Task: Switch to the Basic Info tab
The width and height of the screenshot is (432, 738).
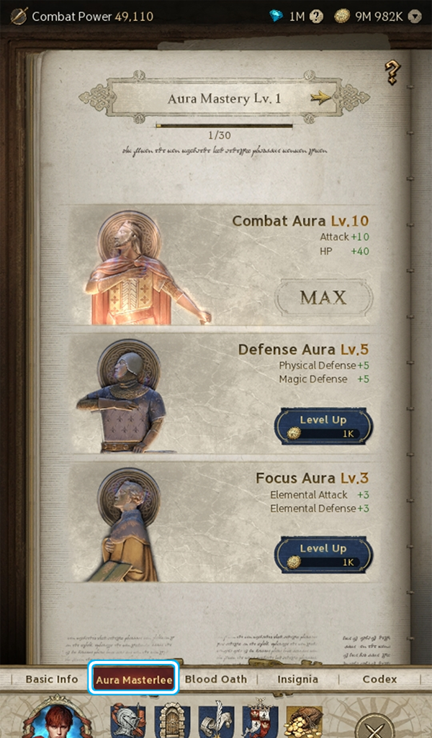Action: pos(51,679)
